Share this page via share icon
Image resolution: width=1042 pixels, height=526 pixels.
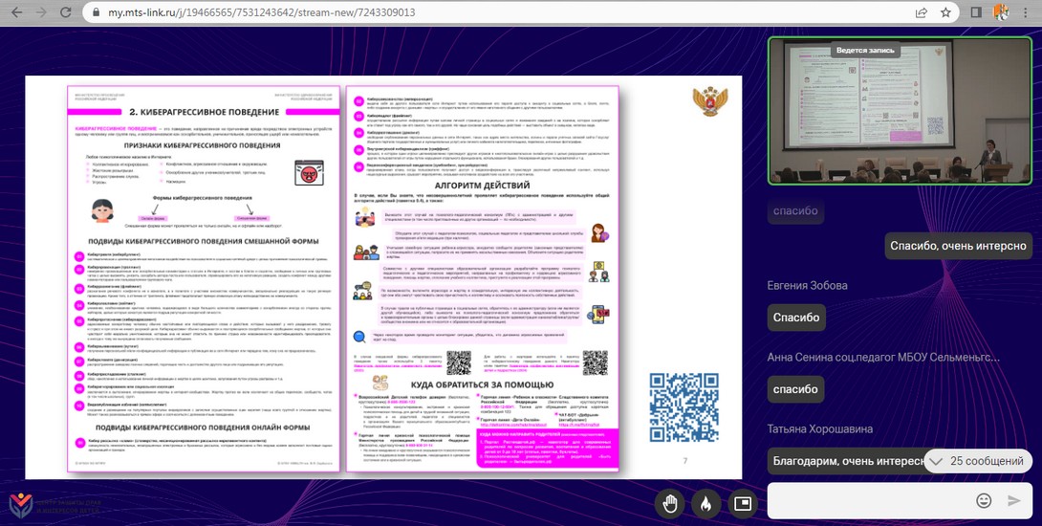[921, 13]
